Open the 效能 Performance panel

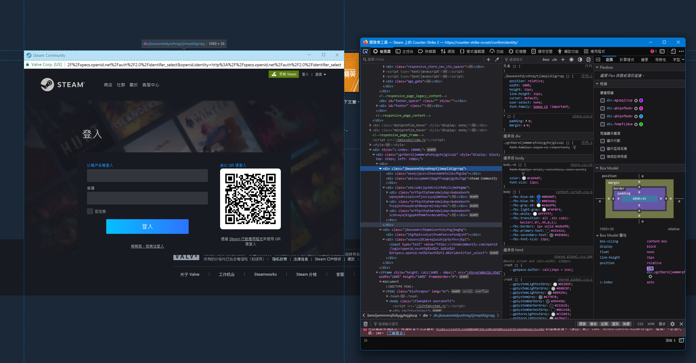[x=497, y=51]
